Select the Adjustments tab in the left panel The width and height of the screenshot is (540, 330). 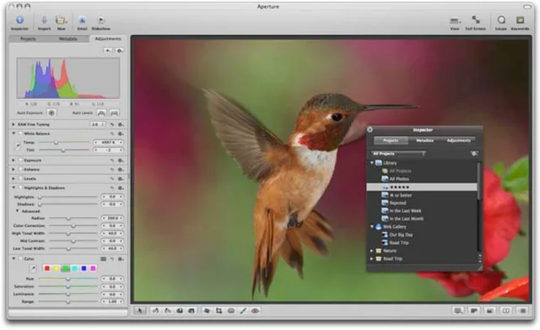108,39
